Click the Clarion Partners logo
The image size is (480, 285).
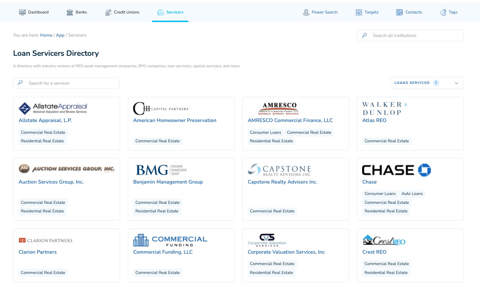[46, 240]
